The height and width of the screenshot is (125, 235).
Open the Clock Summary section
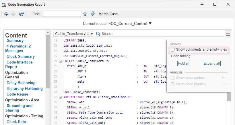click(21, 56)
